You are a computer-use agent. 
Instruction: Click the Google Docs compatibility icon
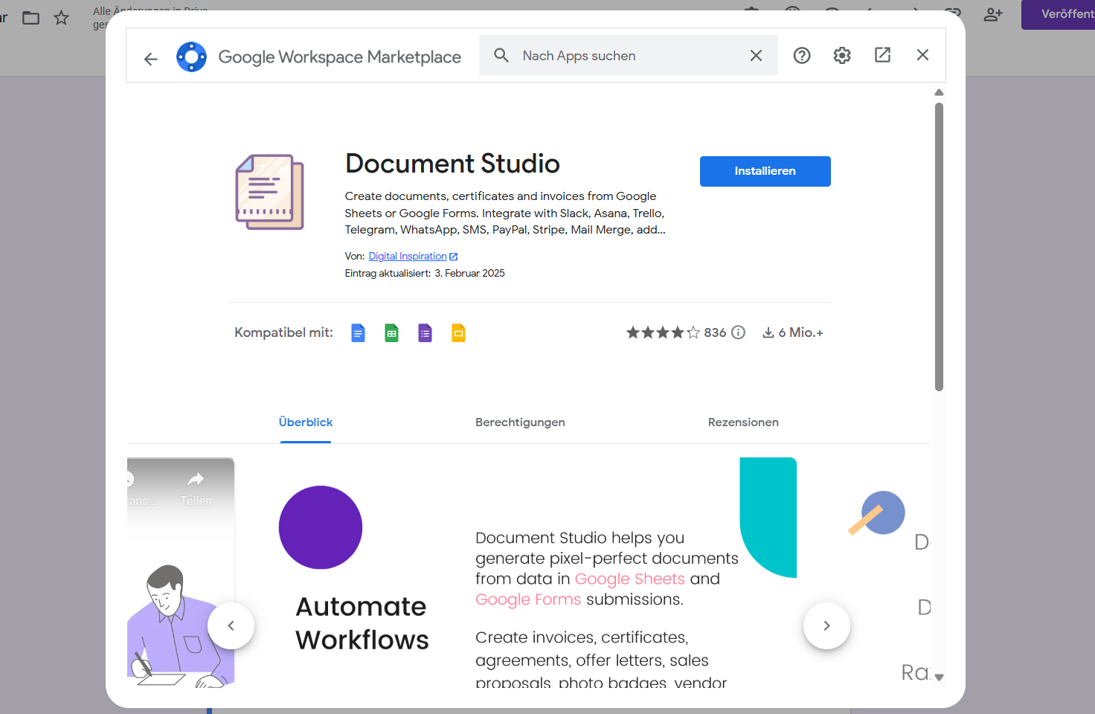[358, 333]
